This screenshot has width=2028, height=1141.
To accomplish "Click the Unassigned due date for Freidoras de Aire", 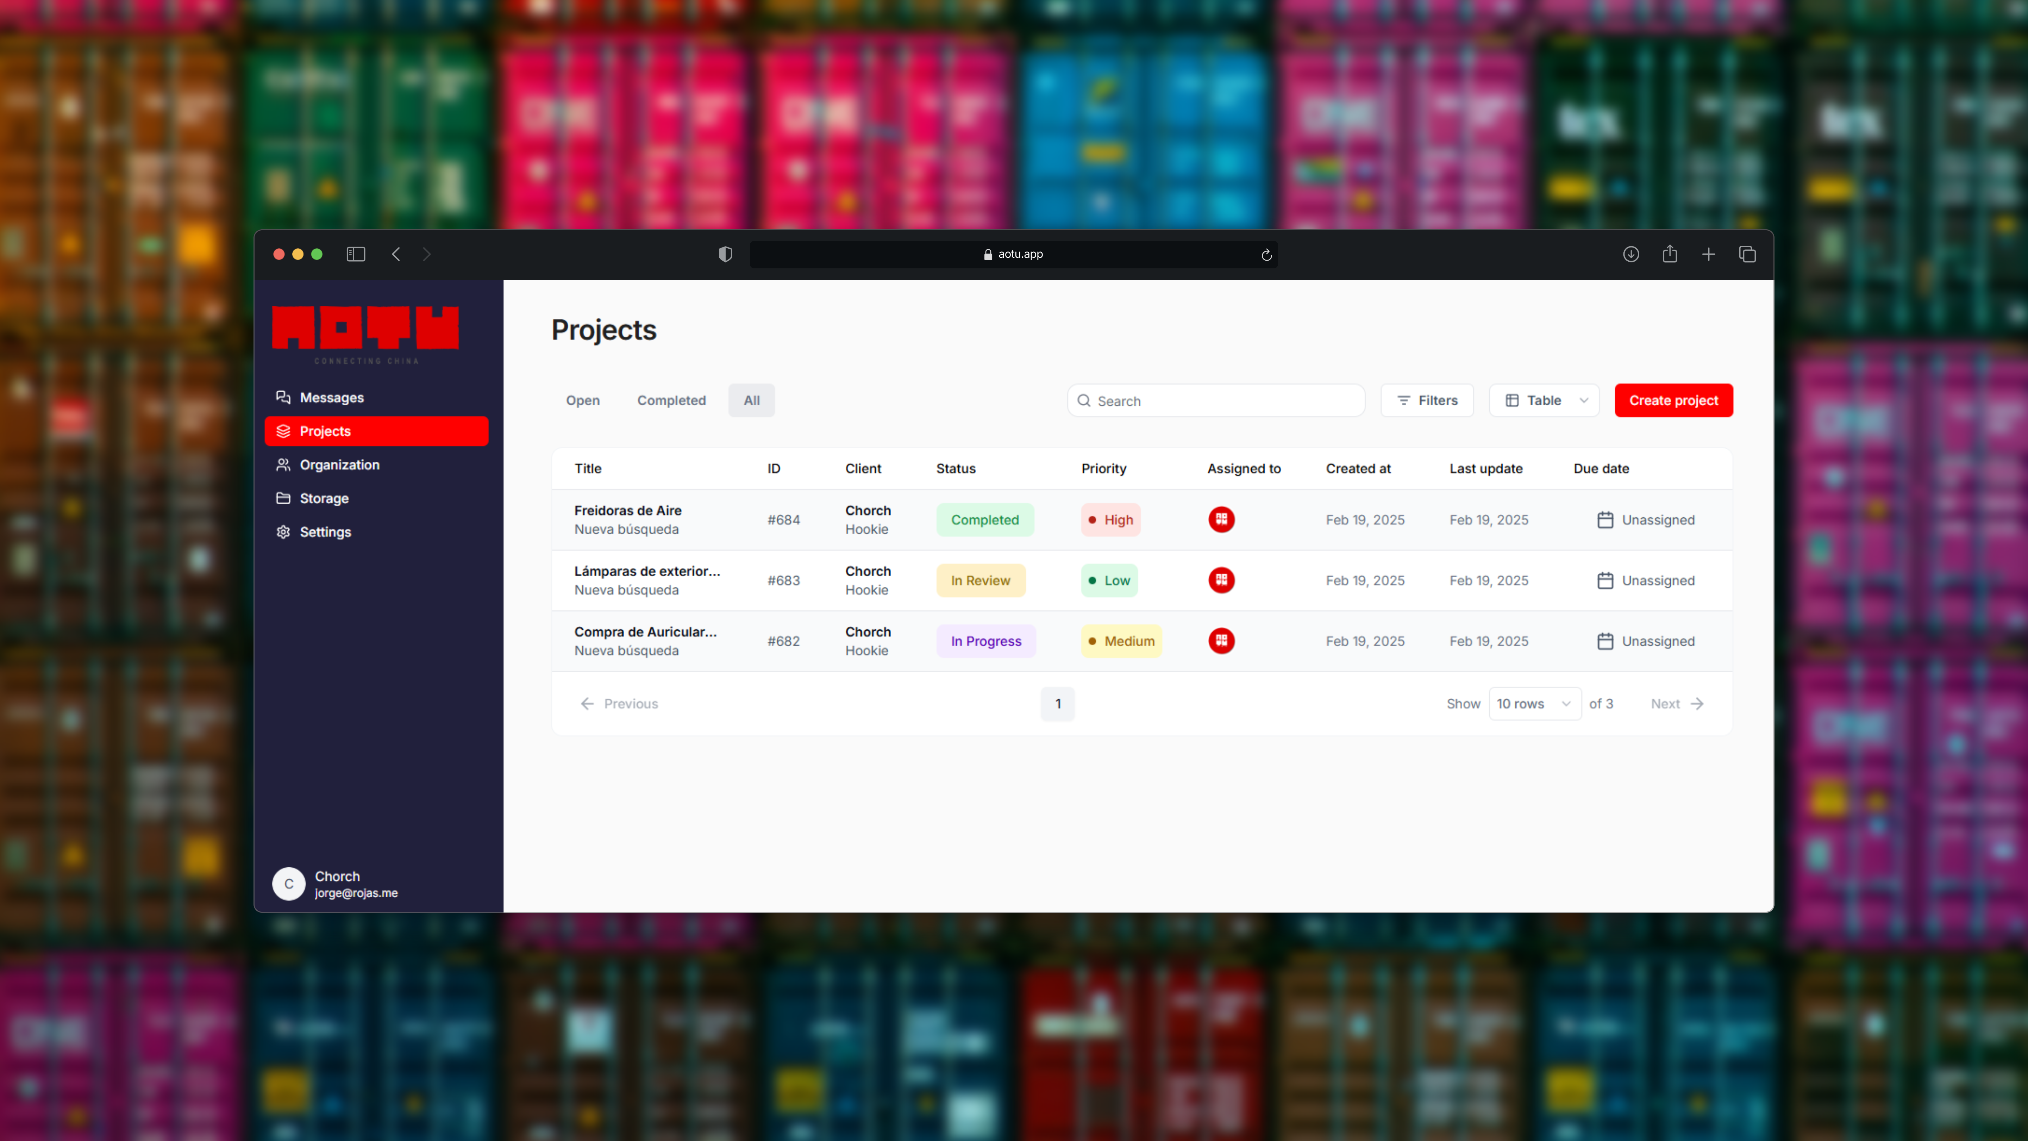I will pos(1658,520).
